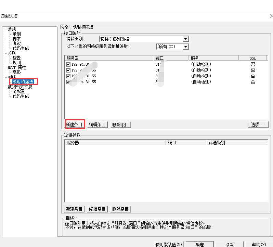The image size is (273, 247).
Task: Click the 端口 header in port mapping list
Action: [171, 58]
